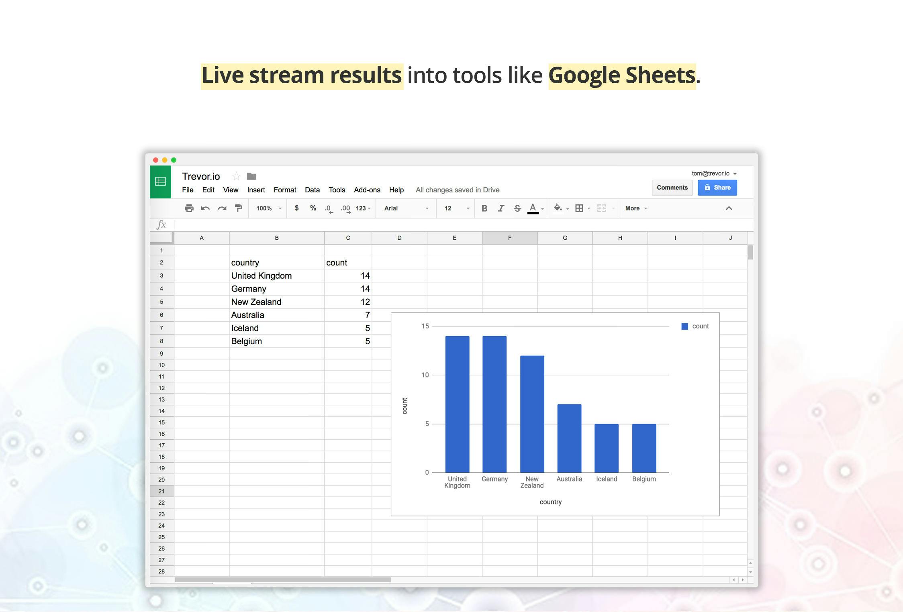Open the Add-ons menu

pyautogui.click(x=367, y=190)
